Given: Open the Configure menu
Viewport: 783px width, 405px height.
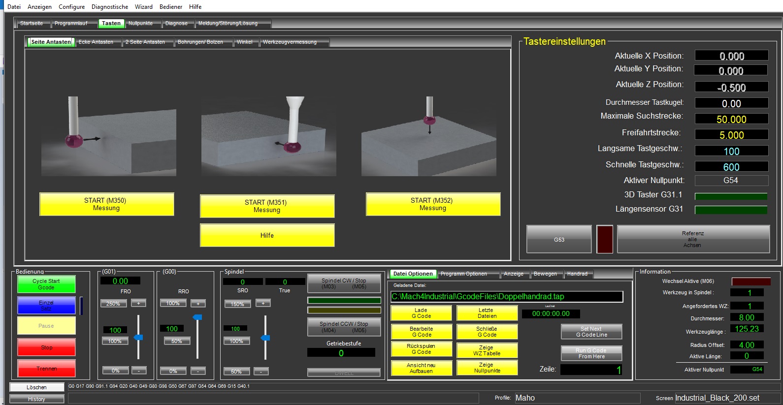Looking at the screenshot, I should coord(71,7).
